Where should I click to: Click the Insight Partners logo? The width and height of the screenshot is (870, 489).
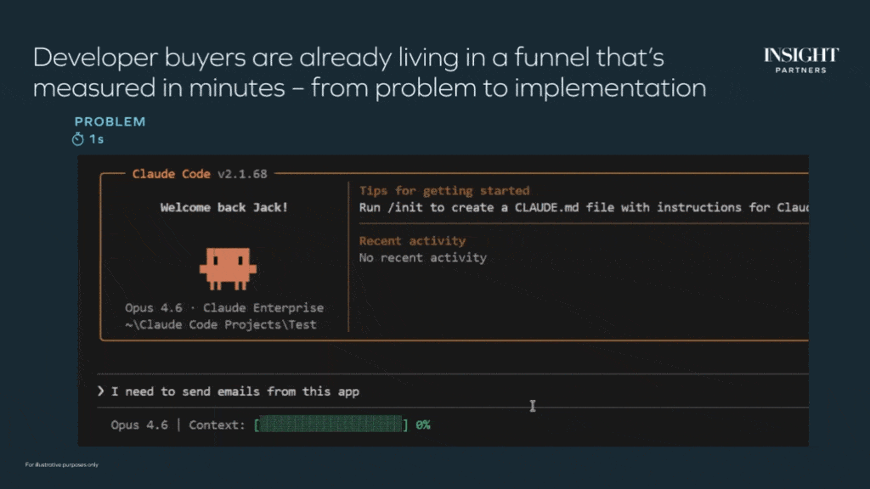click(800, 60)
